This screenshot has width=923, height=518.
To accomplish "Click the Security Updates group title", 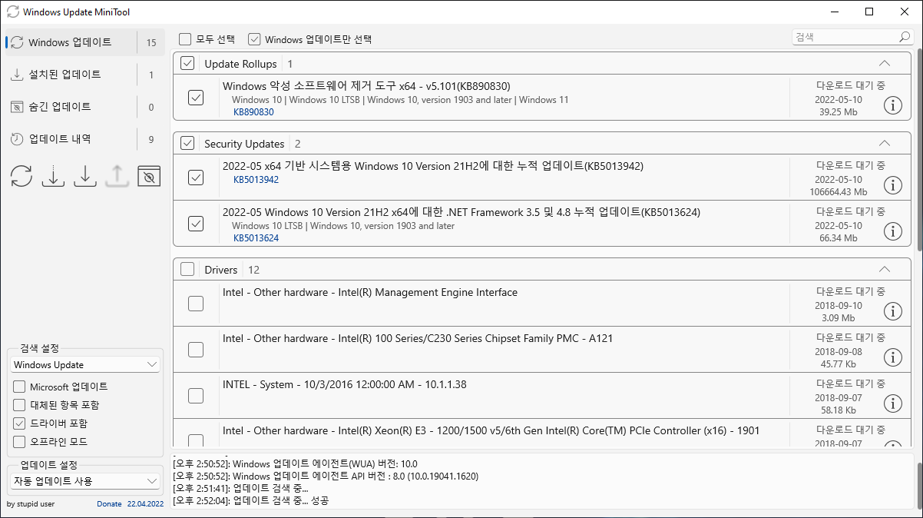I will tap(244, 144).
